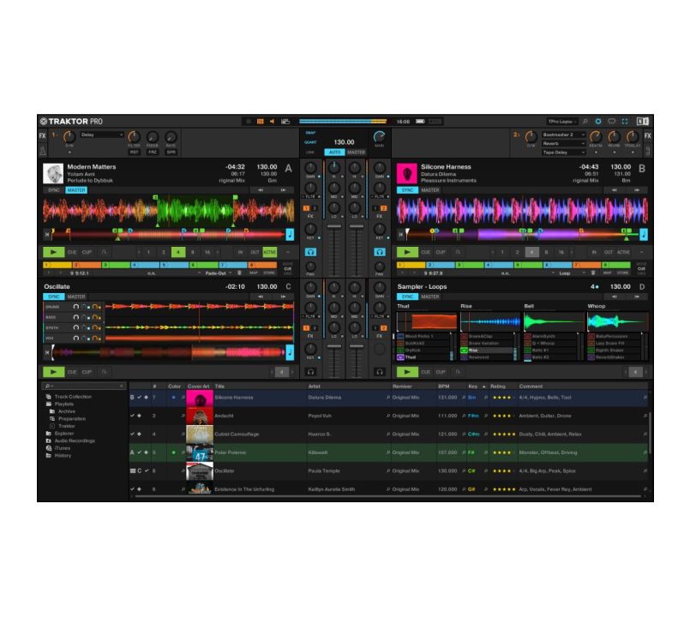Click the audio speaker indicator in header
This screenshot has width=690, height=617.
click(272, 122)
